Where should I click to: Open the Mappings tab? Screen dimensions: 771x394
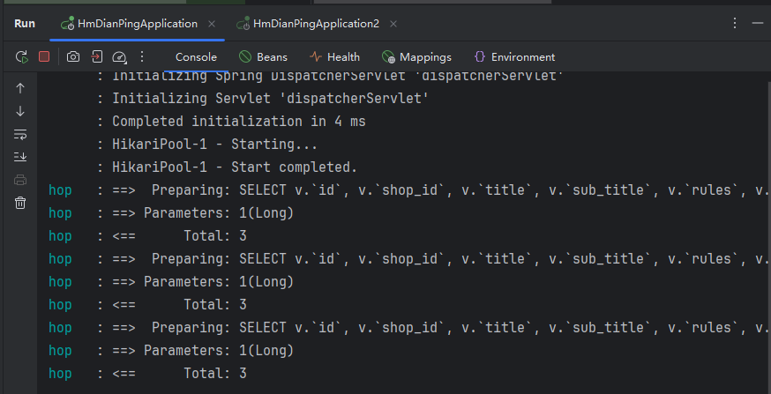click(416, 57)
